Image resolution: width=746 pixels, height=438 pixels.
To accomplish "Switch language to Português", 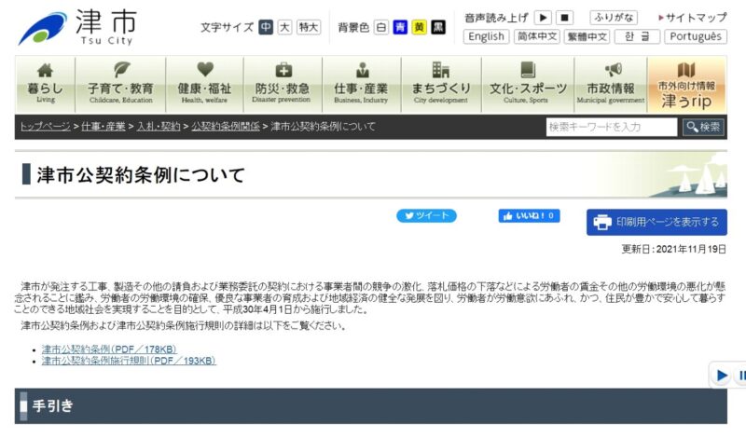I will [x=696, y=36].
